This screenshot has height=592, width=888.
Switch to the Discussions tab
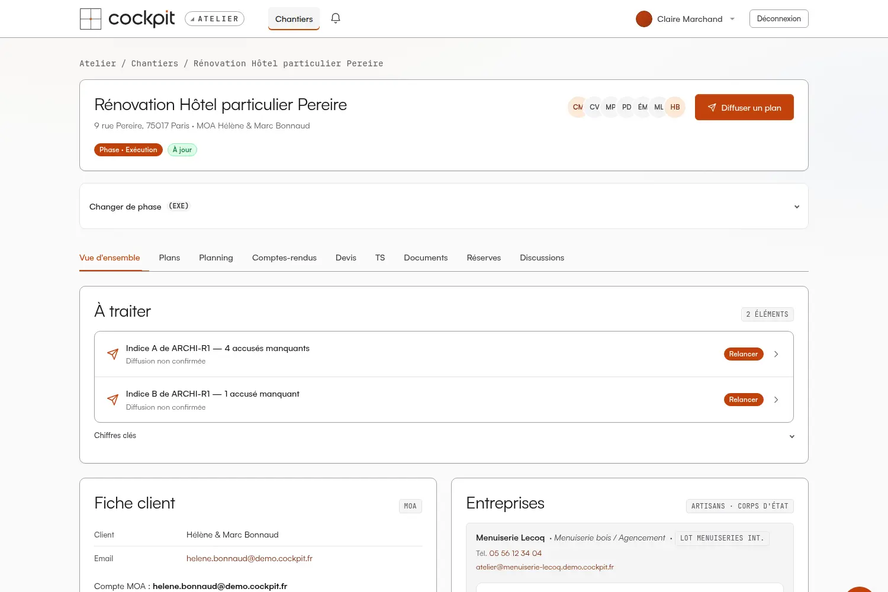coord(542,258)
